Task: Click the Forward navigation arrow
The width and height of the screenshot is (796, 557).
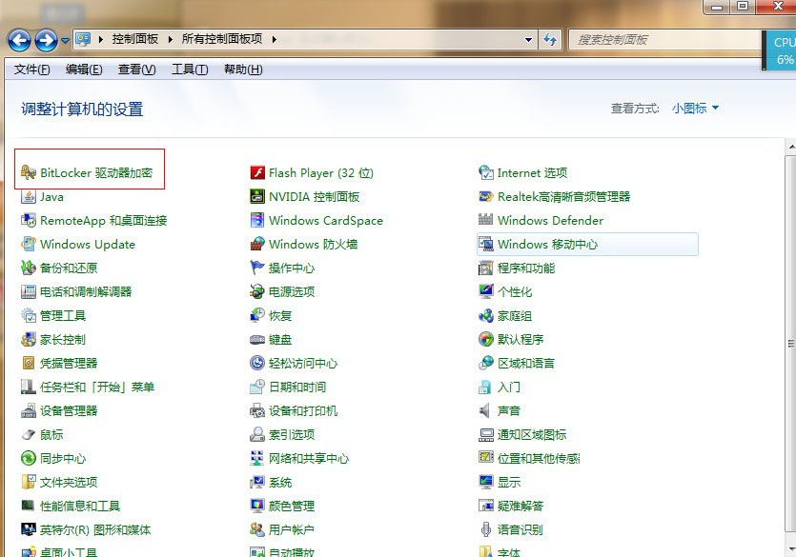Action: click(46, 40)
